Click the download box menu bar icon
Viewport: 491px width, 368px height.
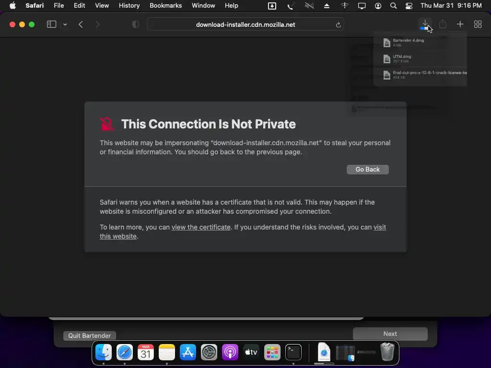[272, 6]
